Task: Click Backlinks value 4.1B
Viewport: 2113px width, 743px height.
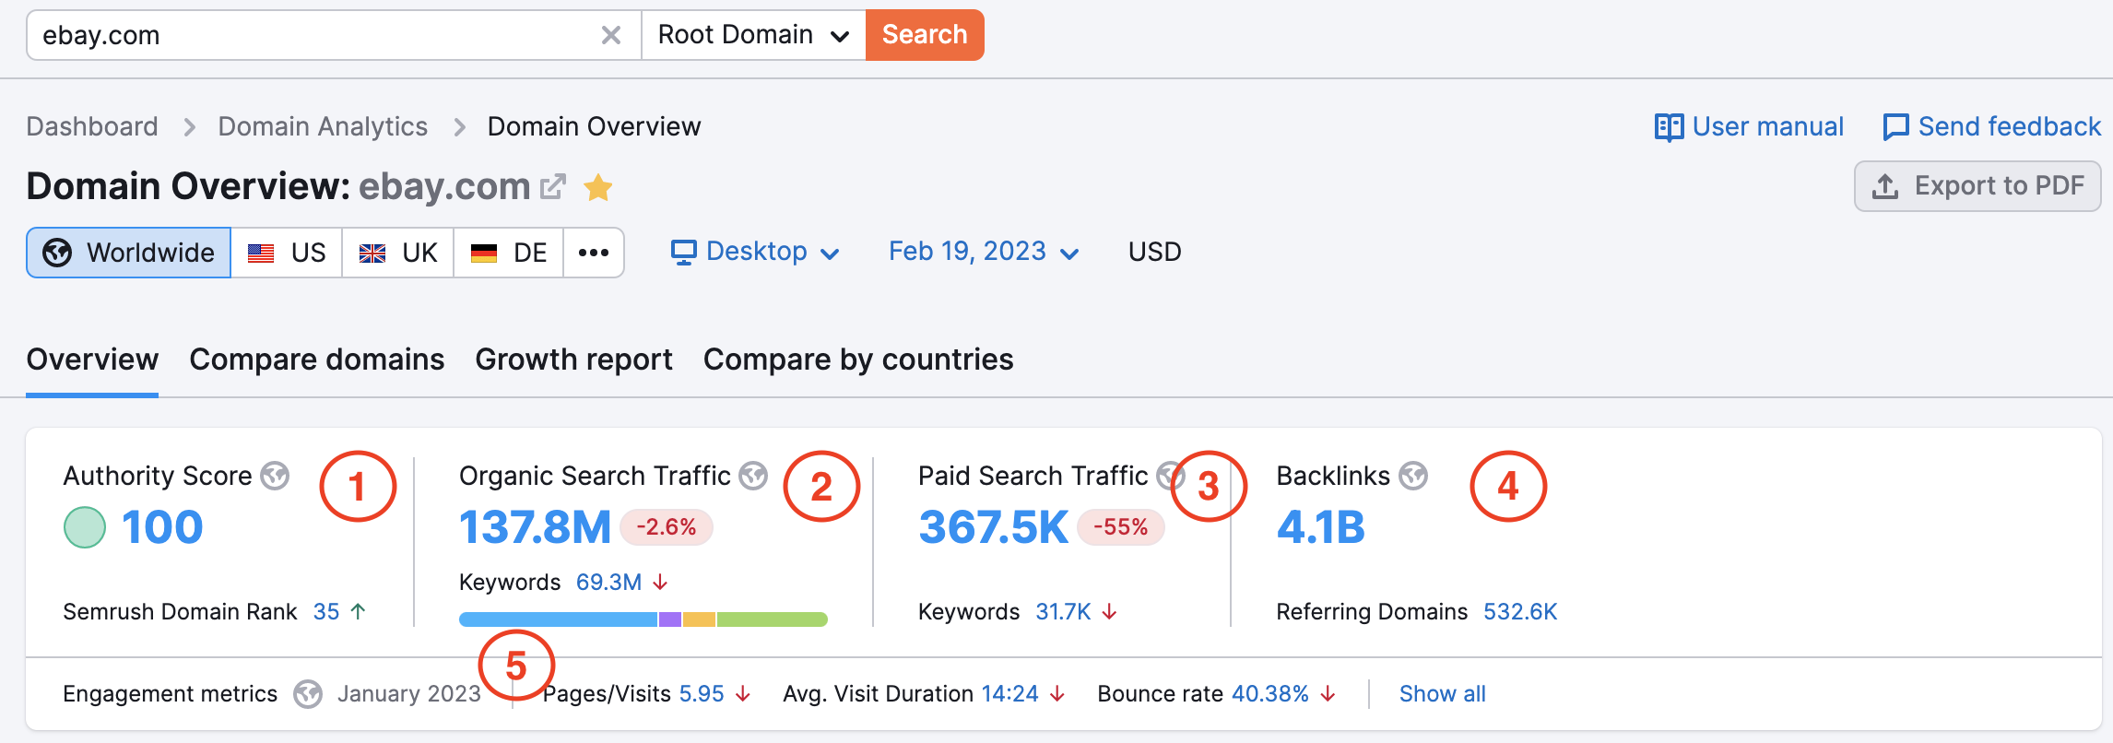Action: pos(1320,527)
